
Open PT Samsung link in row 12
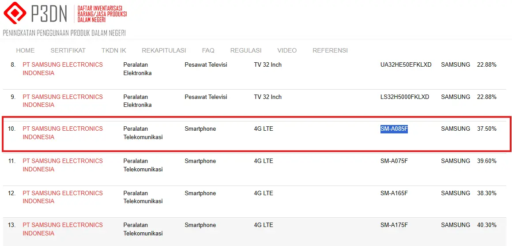[63, 197]
